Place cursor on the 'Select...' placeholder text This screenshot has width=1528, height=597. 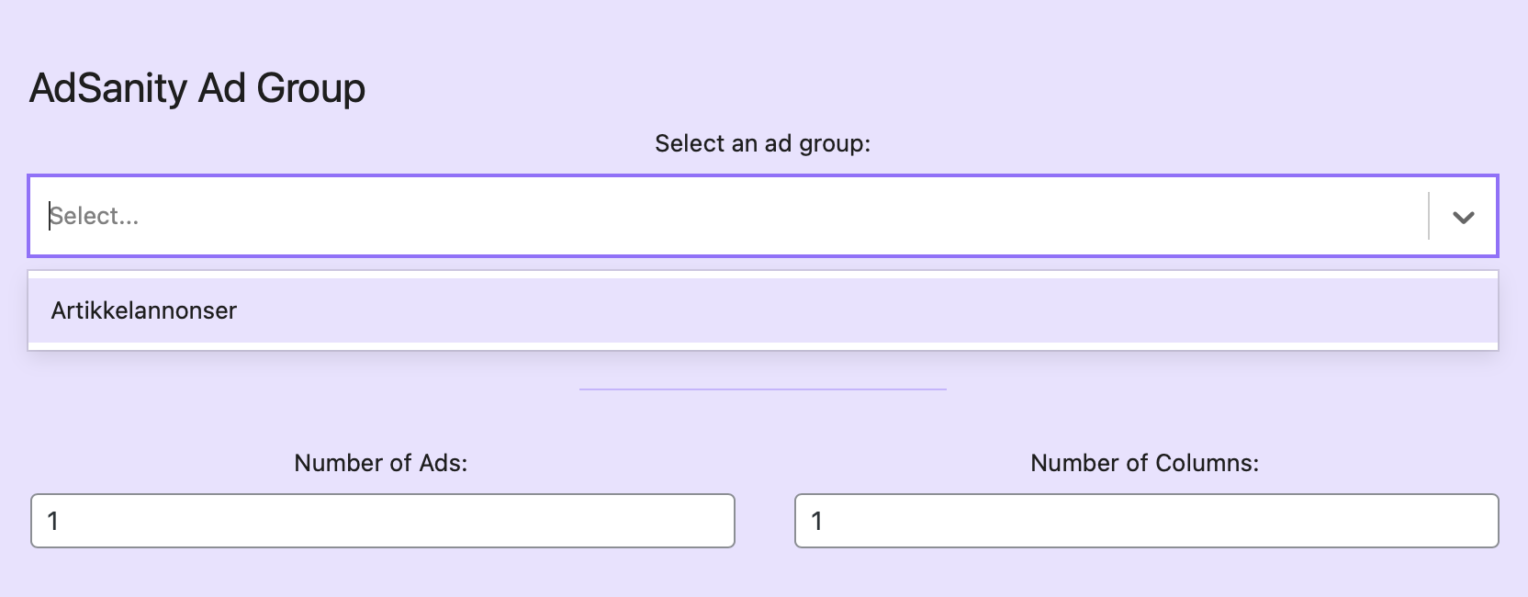pos(95,216)
